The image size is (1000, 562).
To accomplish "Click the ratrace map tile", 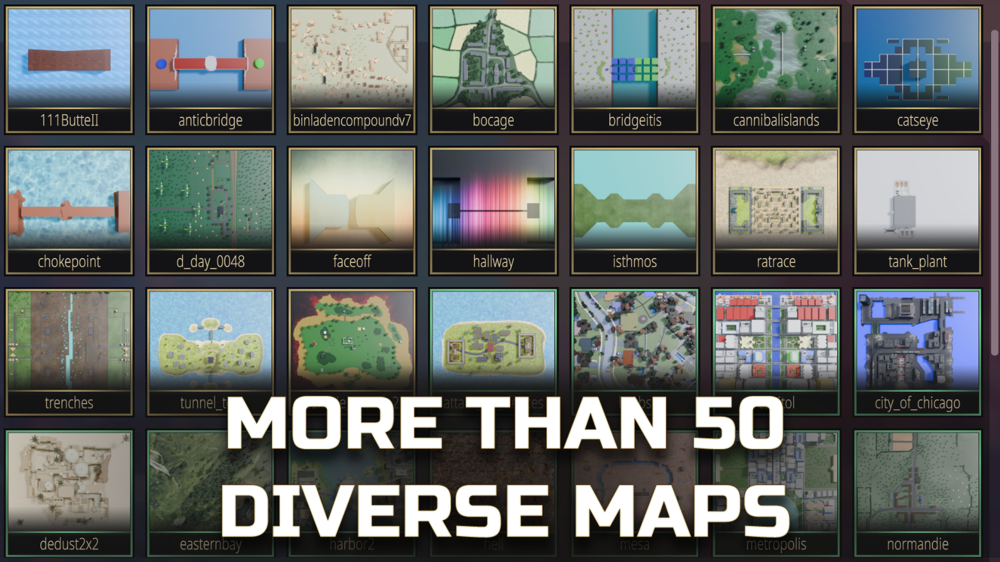I will (x=776, y=211).
